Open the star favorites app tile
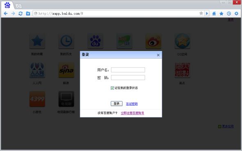This screenshot has width=242, height=151. pos(37,41)
